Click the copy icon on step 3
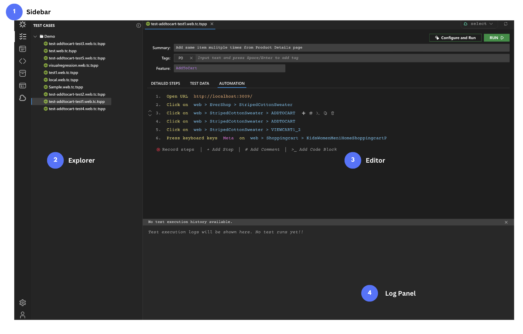 tap(325, 113)
